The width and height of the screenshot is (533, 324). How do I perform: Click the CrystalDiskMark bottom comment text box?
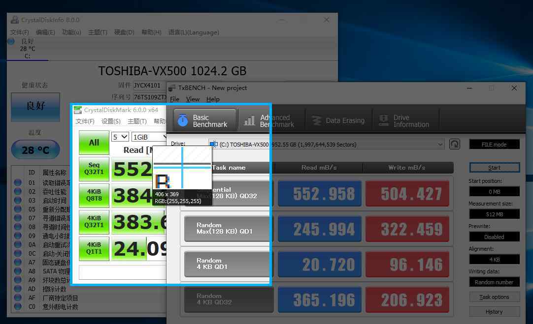[122, 272]
